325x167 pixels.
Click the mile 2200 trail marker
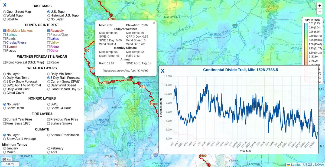point(106,83)
